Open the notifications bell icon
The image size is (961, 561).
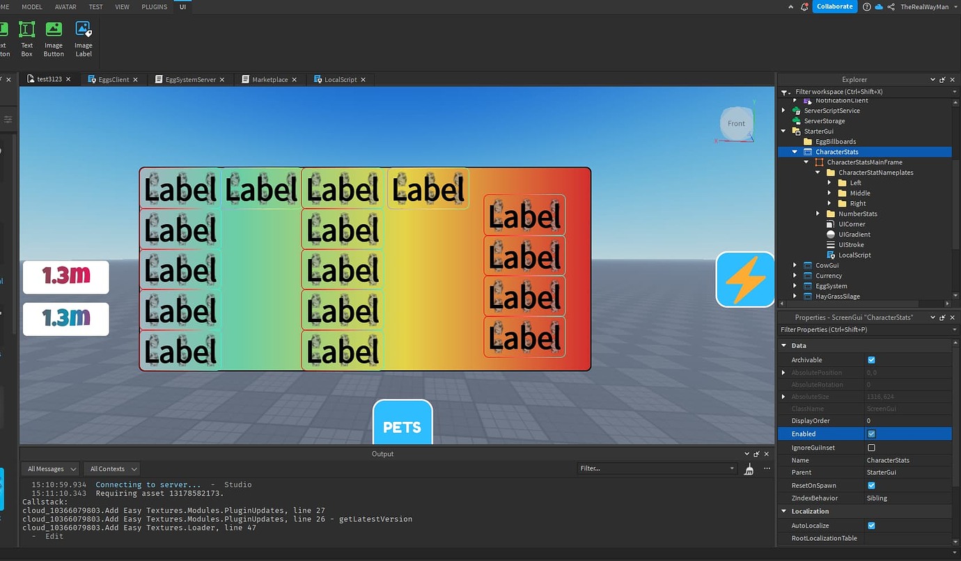click(804, 6)
